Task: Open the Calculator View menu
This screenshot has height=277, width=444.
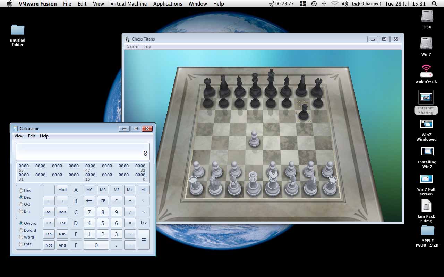Action: click(19, 136)
